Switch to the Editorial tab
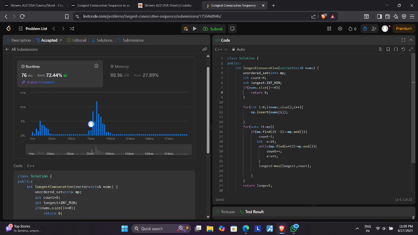The height and width of the screenshot is (235, 418). coord(77,40)
